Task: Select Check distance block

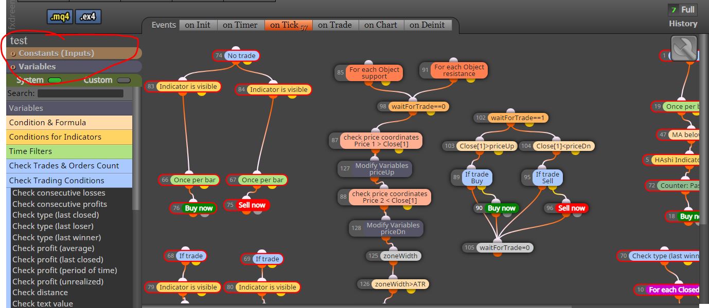Action: coord(40,293)
